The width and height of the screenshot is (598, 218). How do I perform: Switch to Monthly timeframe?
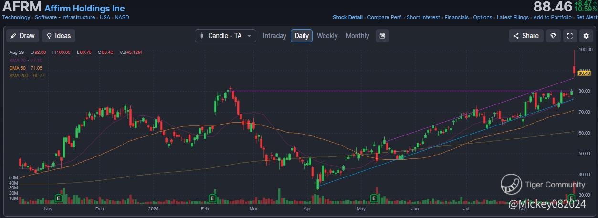click(357, 36)
